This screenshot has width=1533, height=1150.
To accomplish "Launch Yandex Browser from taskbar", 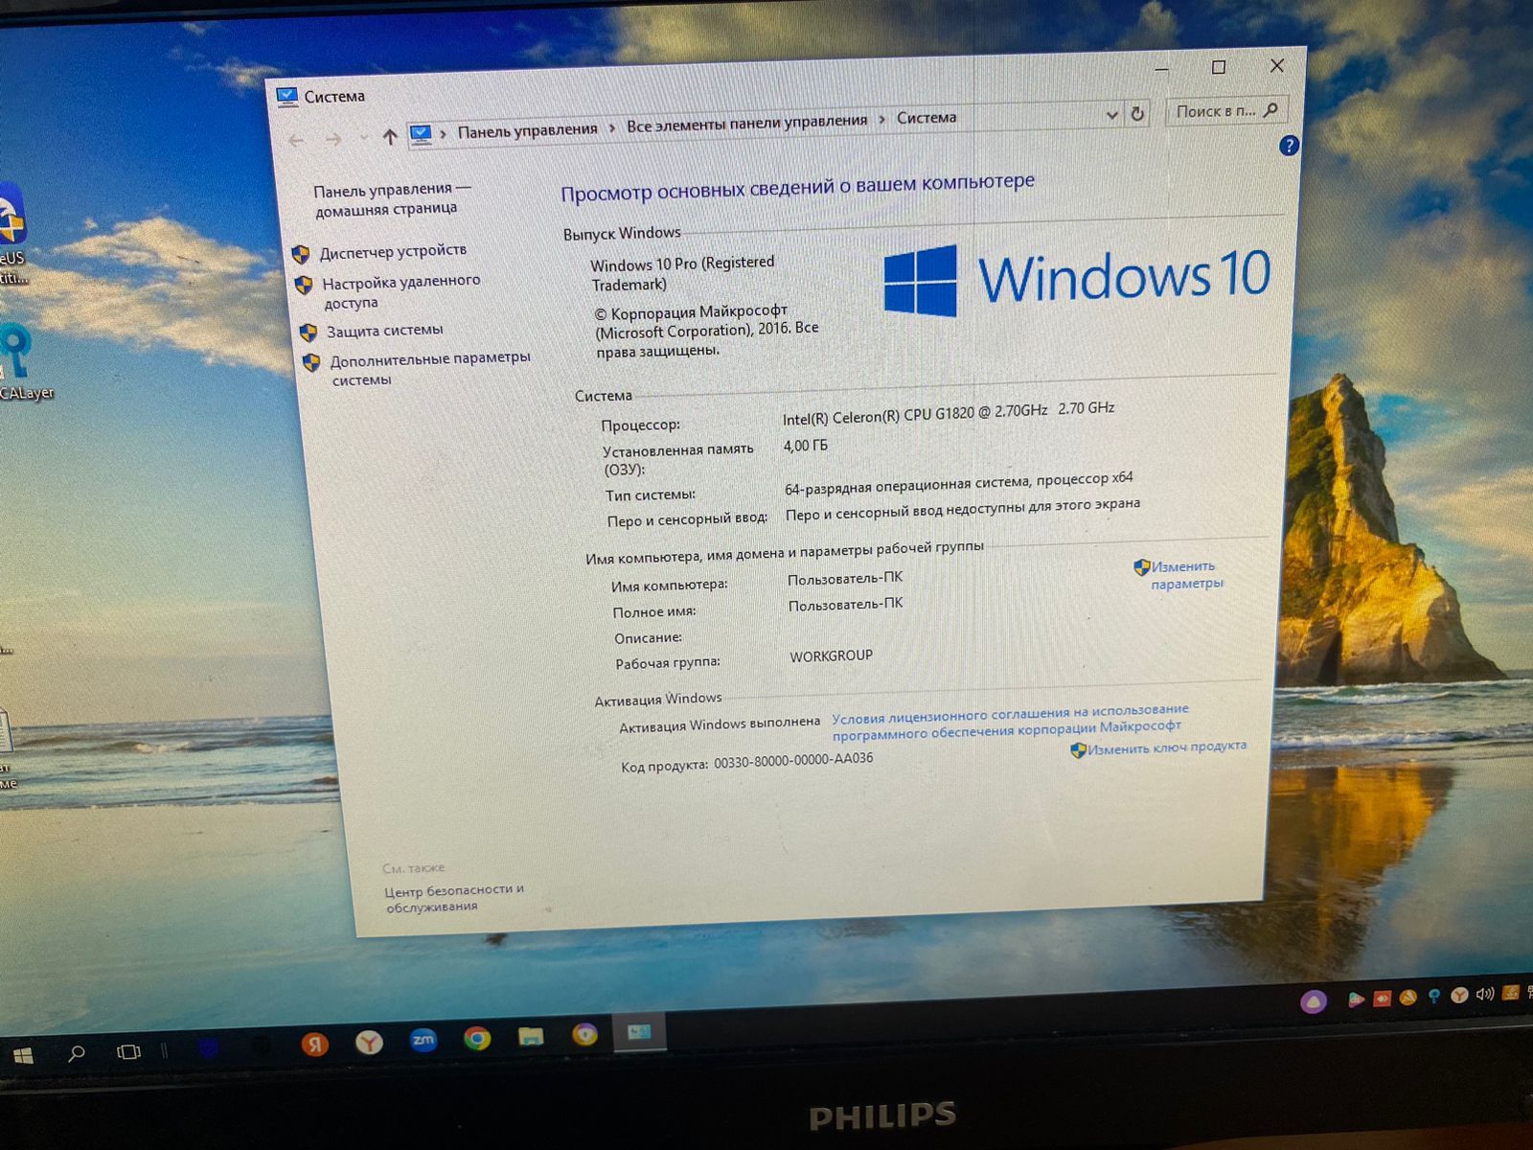I will [369, 1042].
